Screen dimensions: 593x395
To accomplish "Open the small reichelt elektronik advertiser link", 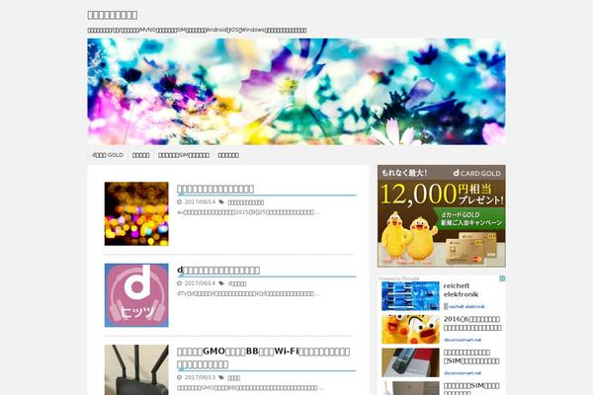I will pos(465,306).
